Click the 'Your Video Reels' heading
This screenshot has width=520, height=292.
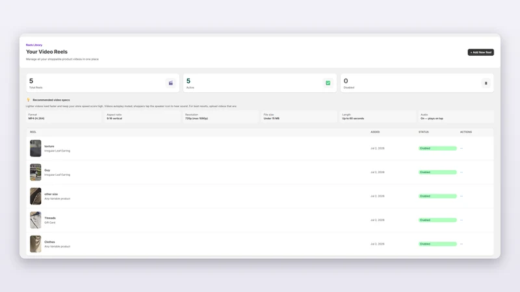pyautogui.click(x=47, y=52)
